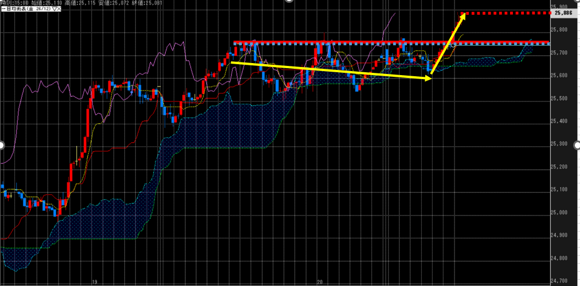Grab the left-edge middle resize handle

tap(2, 145)
